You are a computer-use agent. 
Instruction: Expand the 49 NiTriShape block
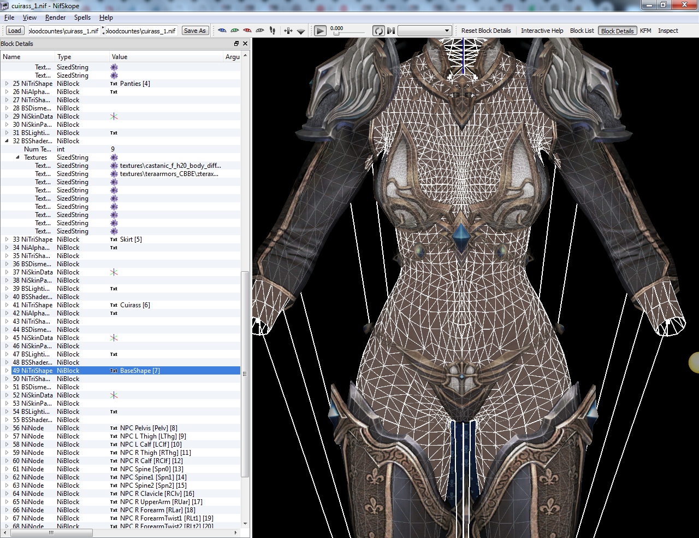click(x=7, y=371)
